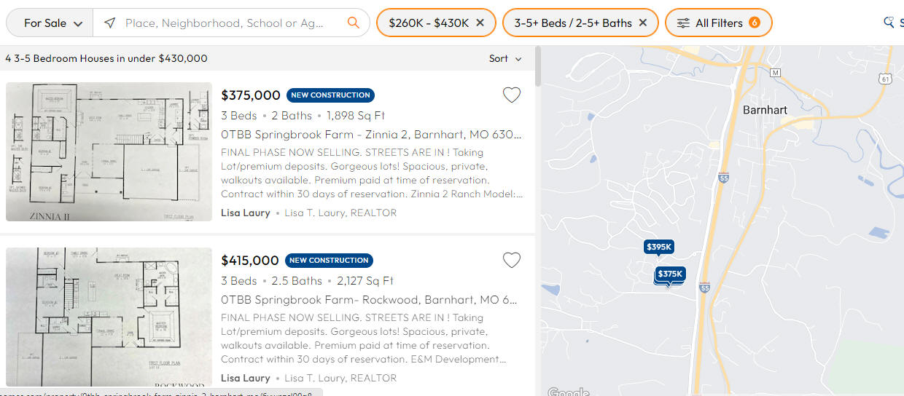Click the listings panel vertical scrollbar
The image size is (904, 396).
pyautogui.click(x=538, y=66)
